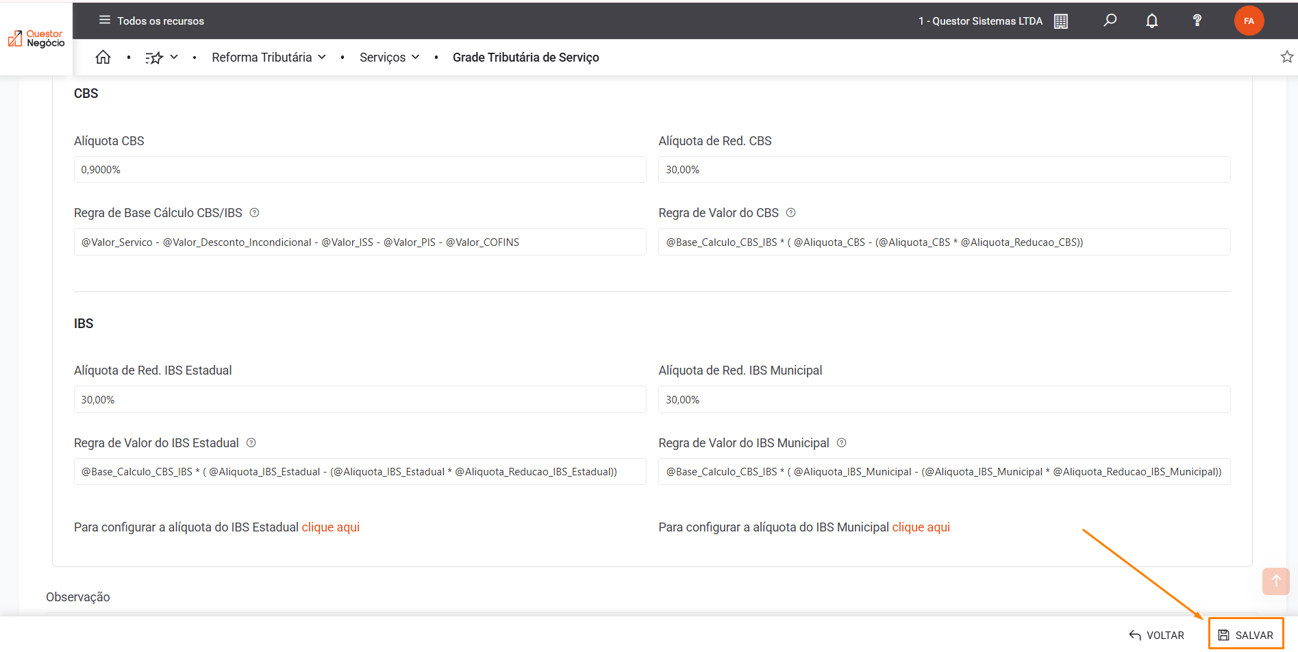This screenshot has width=1298, height=652.
Task: Click the Observação label
Action: tap(78, 597)
